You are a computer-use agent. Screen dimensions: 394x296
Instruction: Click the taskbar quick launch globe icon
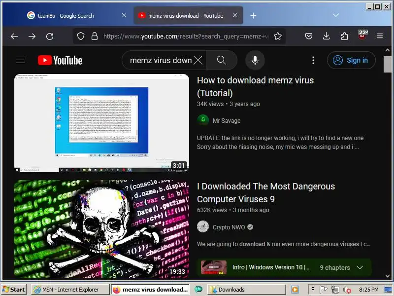(198, 289)
